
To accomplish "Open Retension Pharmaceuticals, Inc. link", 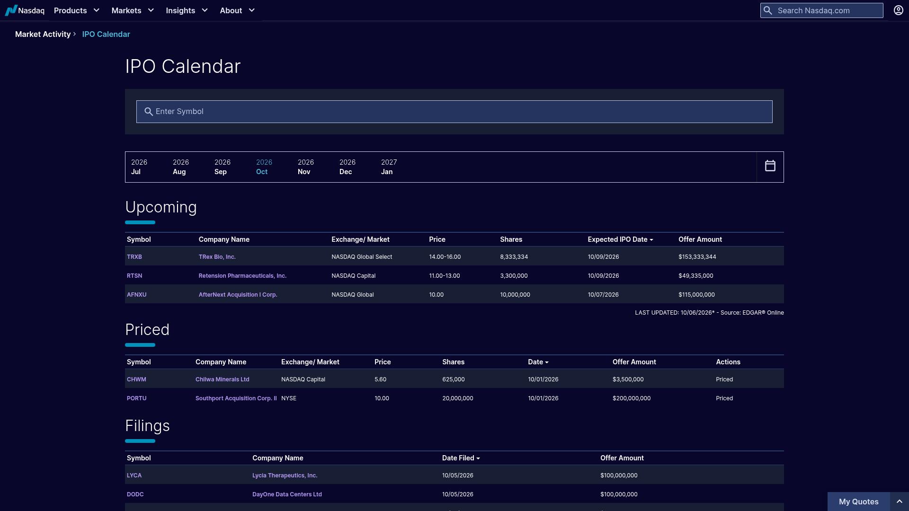I will [x=242, y=276].
